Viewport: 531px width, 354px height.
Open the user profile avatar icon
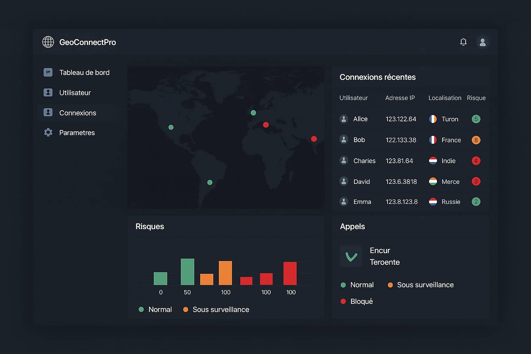tap(483, 42)
